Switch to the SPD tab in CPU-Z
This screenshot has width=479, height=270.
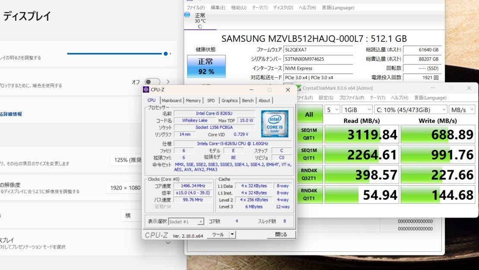pos(211,100)
